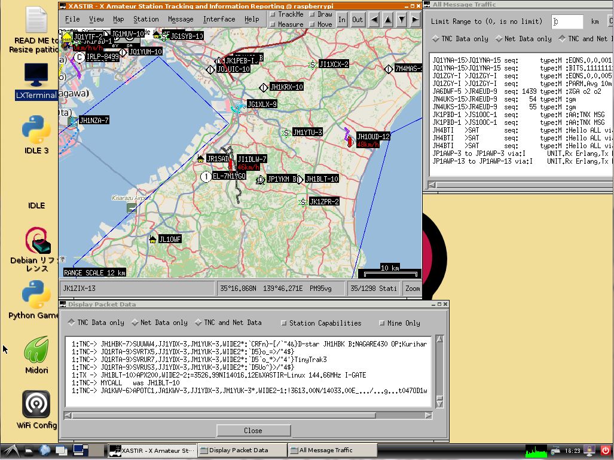Click the shutdown power icon in taskbar
Image resolution: width=614 pixels, height=460 pixels.
(x=605, y=450)
